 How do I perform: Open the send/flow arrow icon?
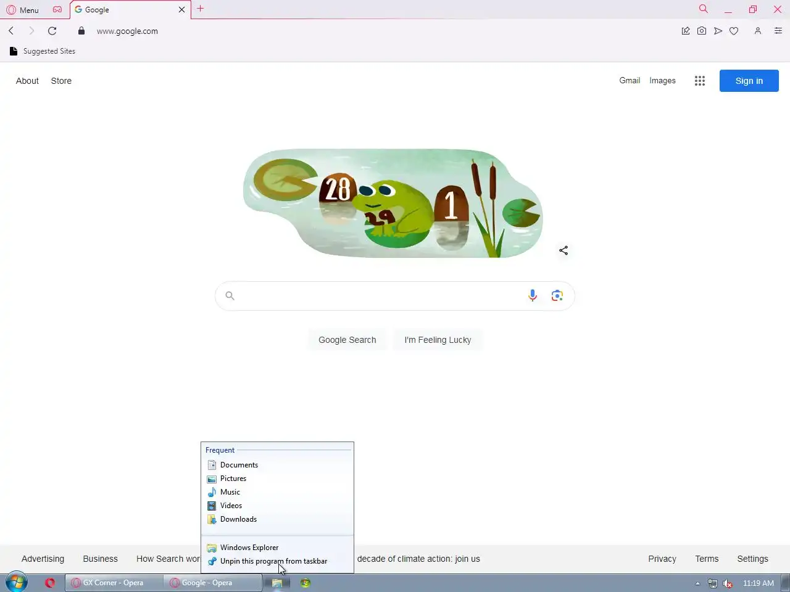(718, 31)
